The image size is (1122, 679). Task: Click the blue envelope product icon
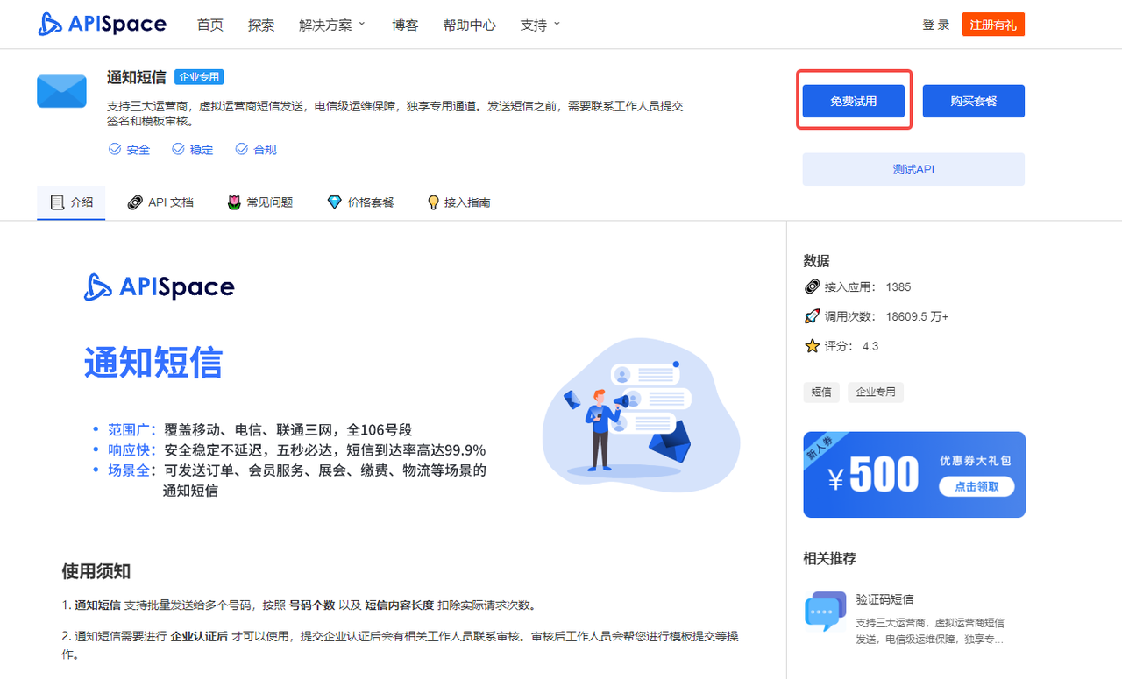[61, 90]
